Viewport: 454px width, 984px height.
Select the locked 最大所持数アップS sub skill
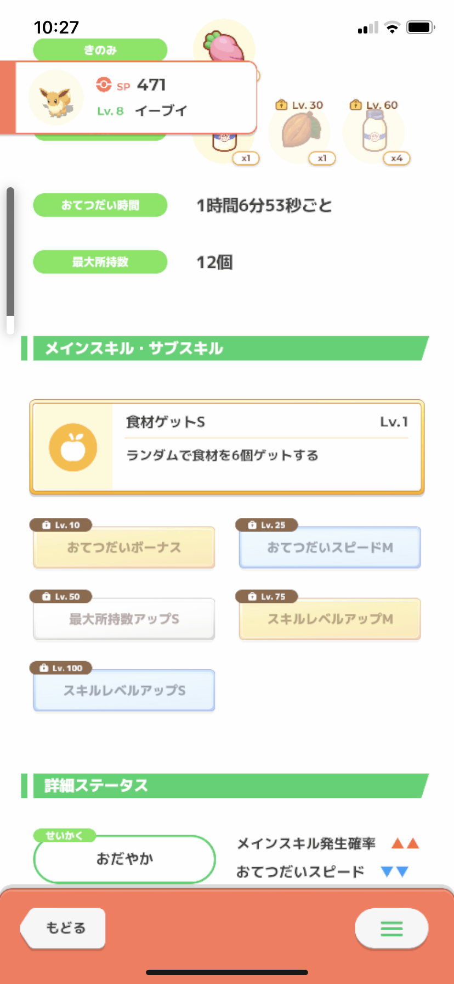point(124,619)
